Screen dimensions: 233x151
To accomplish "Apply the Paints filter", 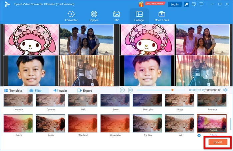I will 18,123.
